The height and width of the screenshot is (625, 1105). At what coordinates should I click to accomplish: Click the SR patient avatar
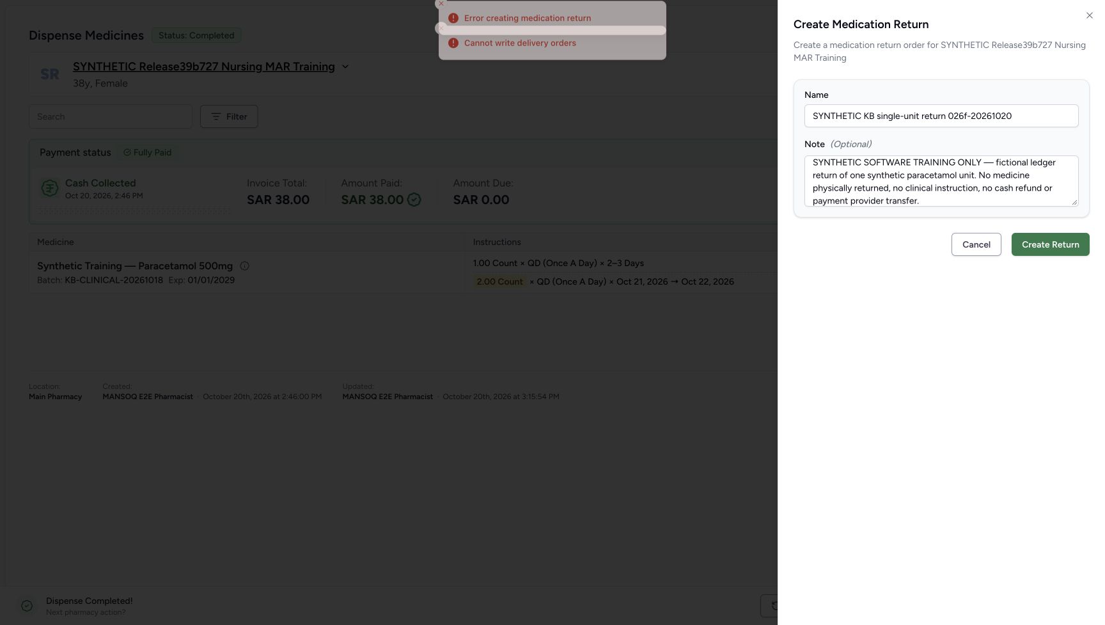coord(50,74)
